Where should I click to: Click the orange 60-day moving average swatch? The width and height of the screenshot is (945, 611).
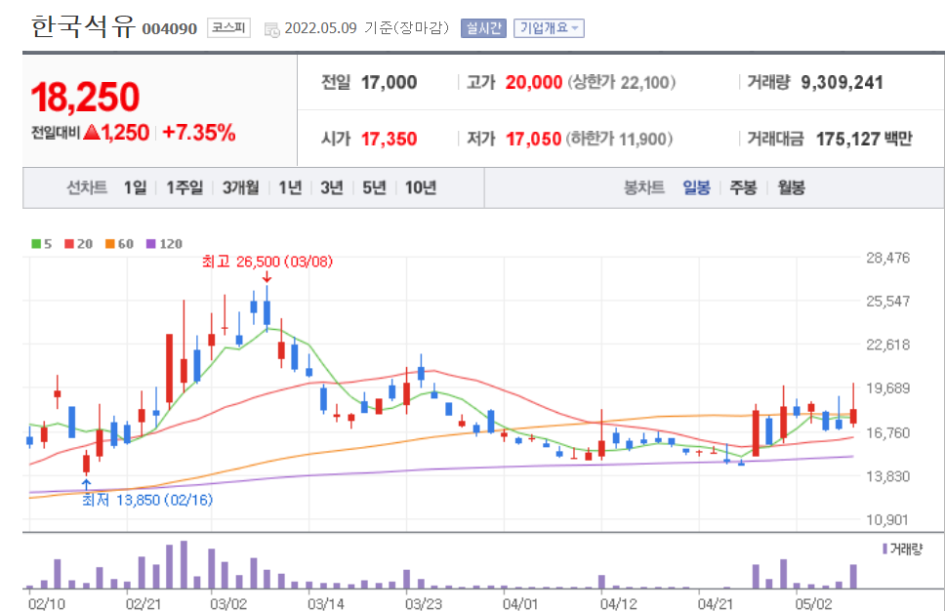(x=109, y=244)
